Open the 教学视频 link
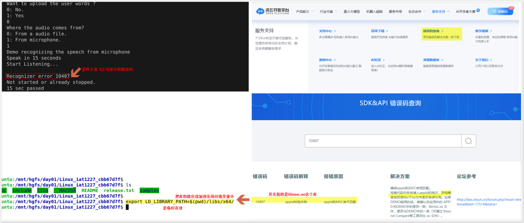Image resolution: width=524 pixels, height=223 pixels. 483,31
